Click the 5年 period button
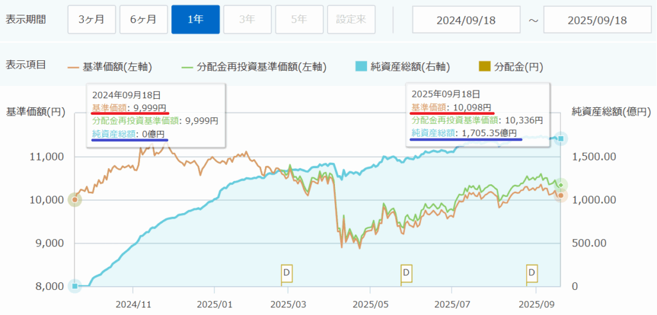The width and height of the screenshot is (657, 315). coord(299,19)
